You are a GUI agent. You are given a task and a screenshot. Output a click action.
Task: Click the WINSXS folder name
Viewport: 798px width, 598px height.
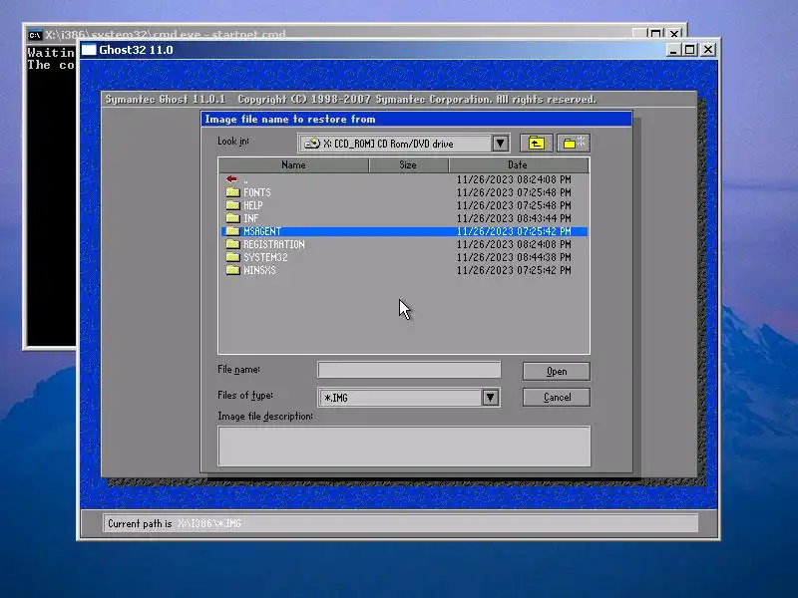pos(259,270)
